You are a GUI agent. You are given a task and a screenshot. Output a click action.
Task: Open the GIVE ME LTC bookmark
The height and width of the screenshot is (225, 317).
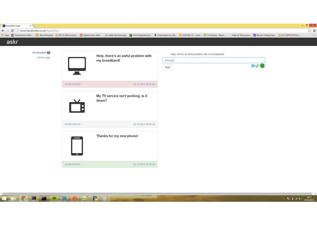tap(190, 35)
